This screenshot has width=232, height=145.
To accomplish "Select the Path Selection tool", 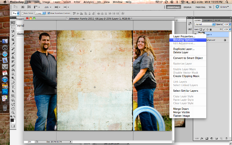I will [x=13, y=91].
